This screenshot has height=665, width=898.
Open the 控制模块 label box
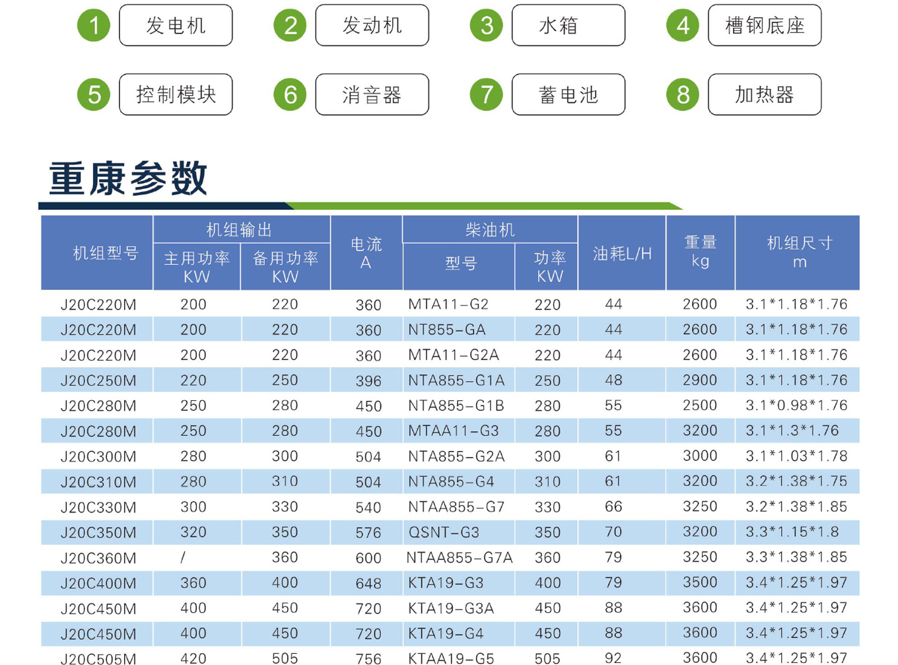click(x=176, y=94)
